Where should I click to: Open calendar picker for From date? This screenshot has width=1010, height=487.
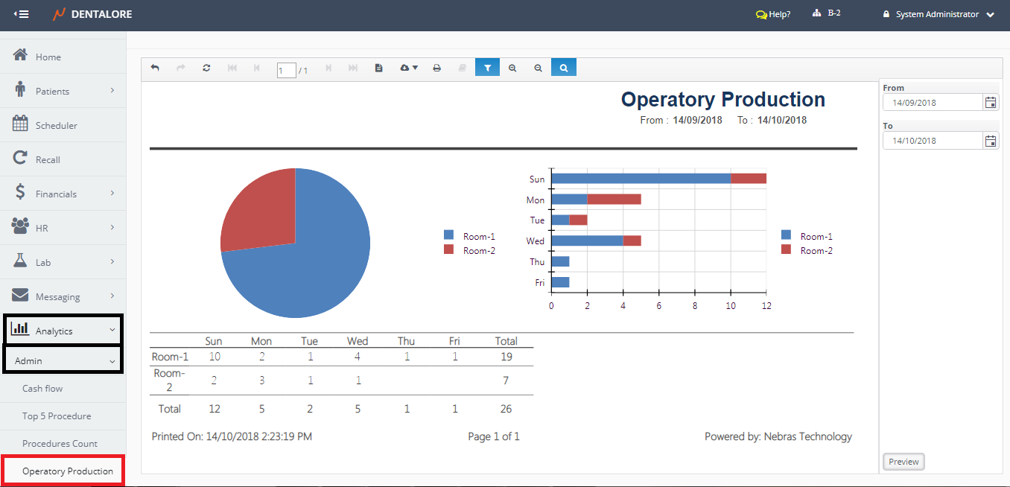point(990,103)
